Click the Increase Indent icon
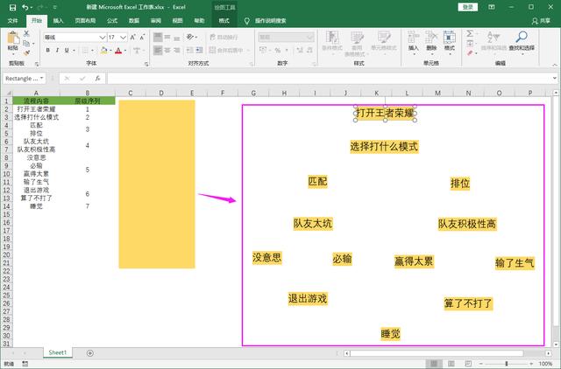Viewport: 561px width, 369px height. (199, 51)
